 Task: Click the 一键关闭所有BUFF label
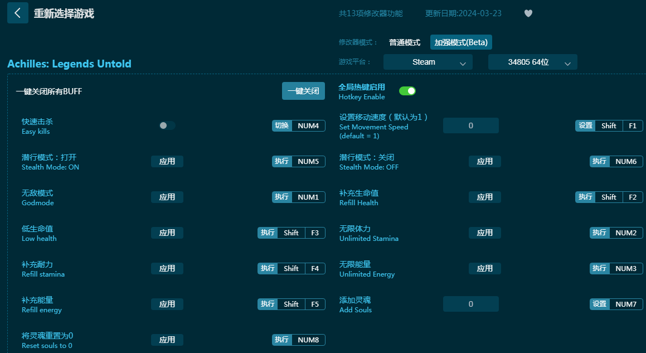[49, 91]
